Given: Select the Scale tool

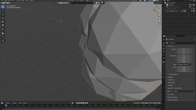Looking at the screenshot, I should point(3,22).
